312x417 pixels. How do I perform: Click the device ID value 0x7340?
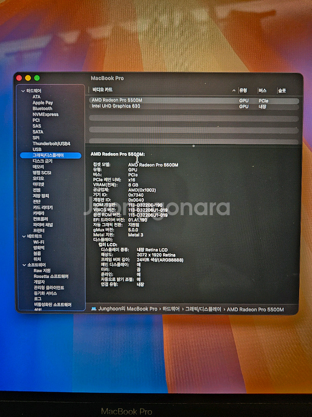136,195
